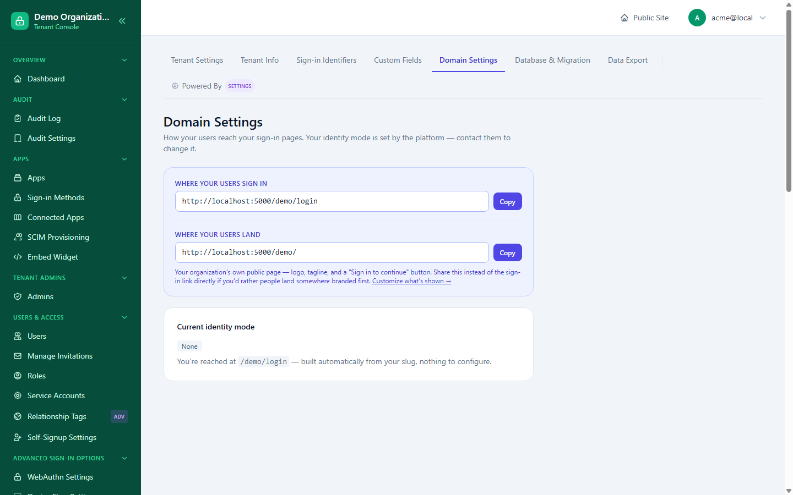The height and width of the screenshot is (495, 793).
Task: Collapse the Users & Access section
Action: (x=124, y=317)
